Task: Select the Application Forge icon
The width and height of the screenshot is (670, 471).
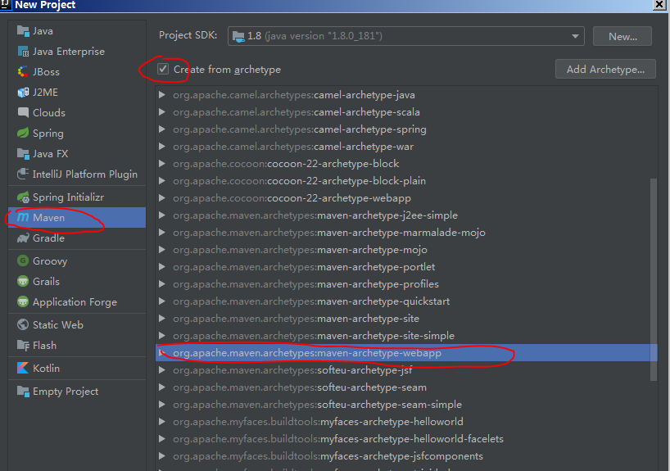Action: (23, 301)
